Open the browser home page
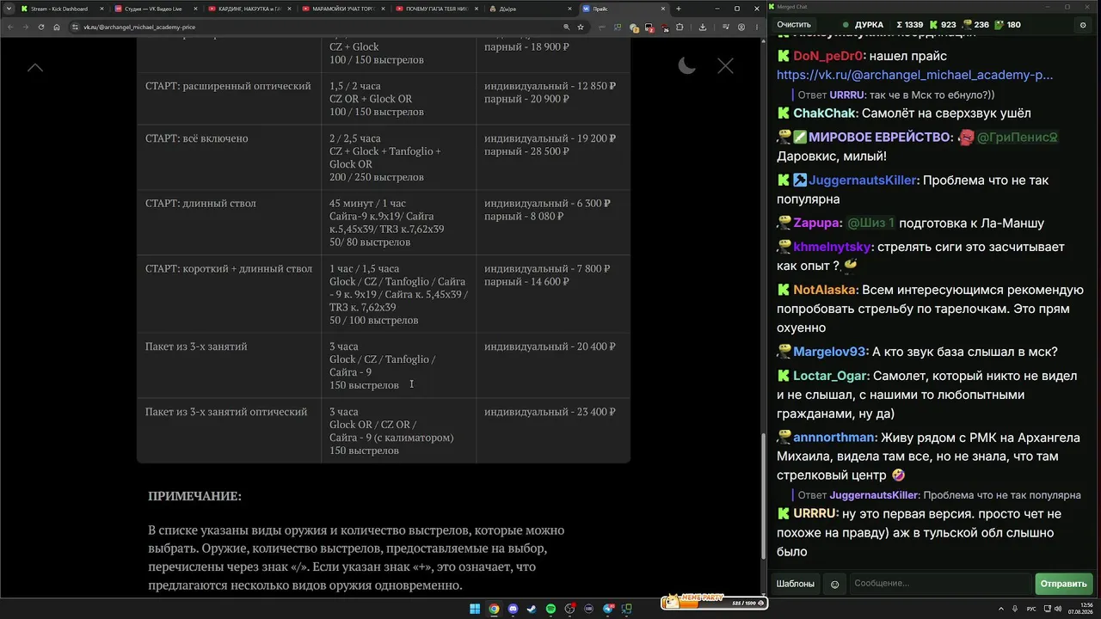The image size is (1101, 619). (x=57, y=27)
